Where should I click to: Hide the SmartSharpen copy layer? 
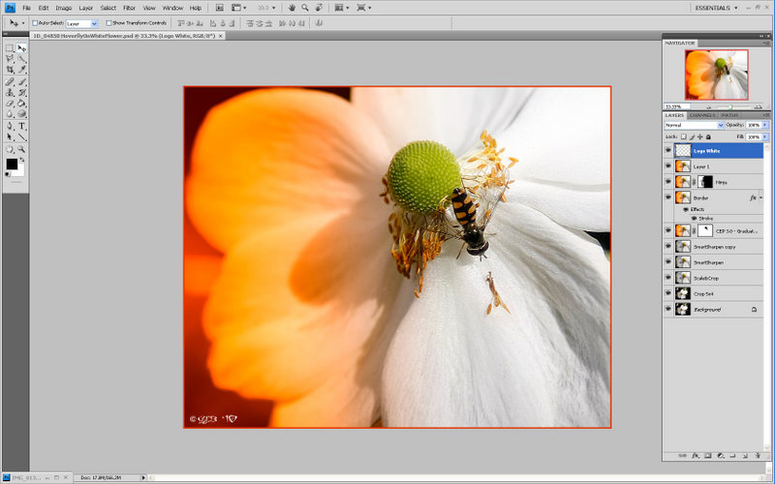668,247
